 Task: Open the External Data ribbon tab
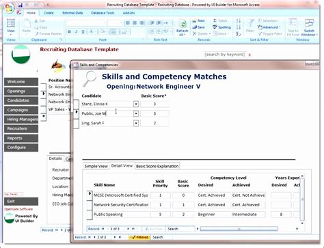[x=72, y=13]
